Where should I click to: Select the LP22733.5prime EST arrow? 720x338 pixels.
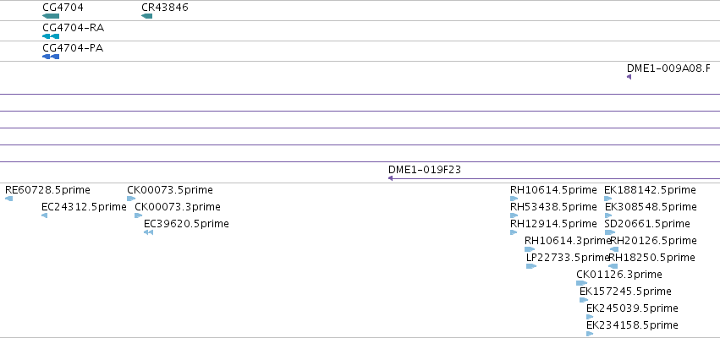(531, 266)
